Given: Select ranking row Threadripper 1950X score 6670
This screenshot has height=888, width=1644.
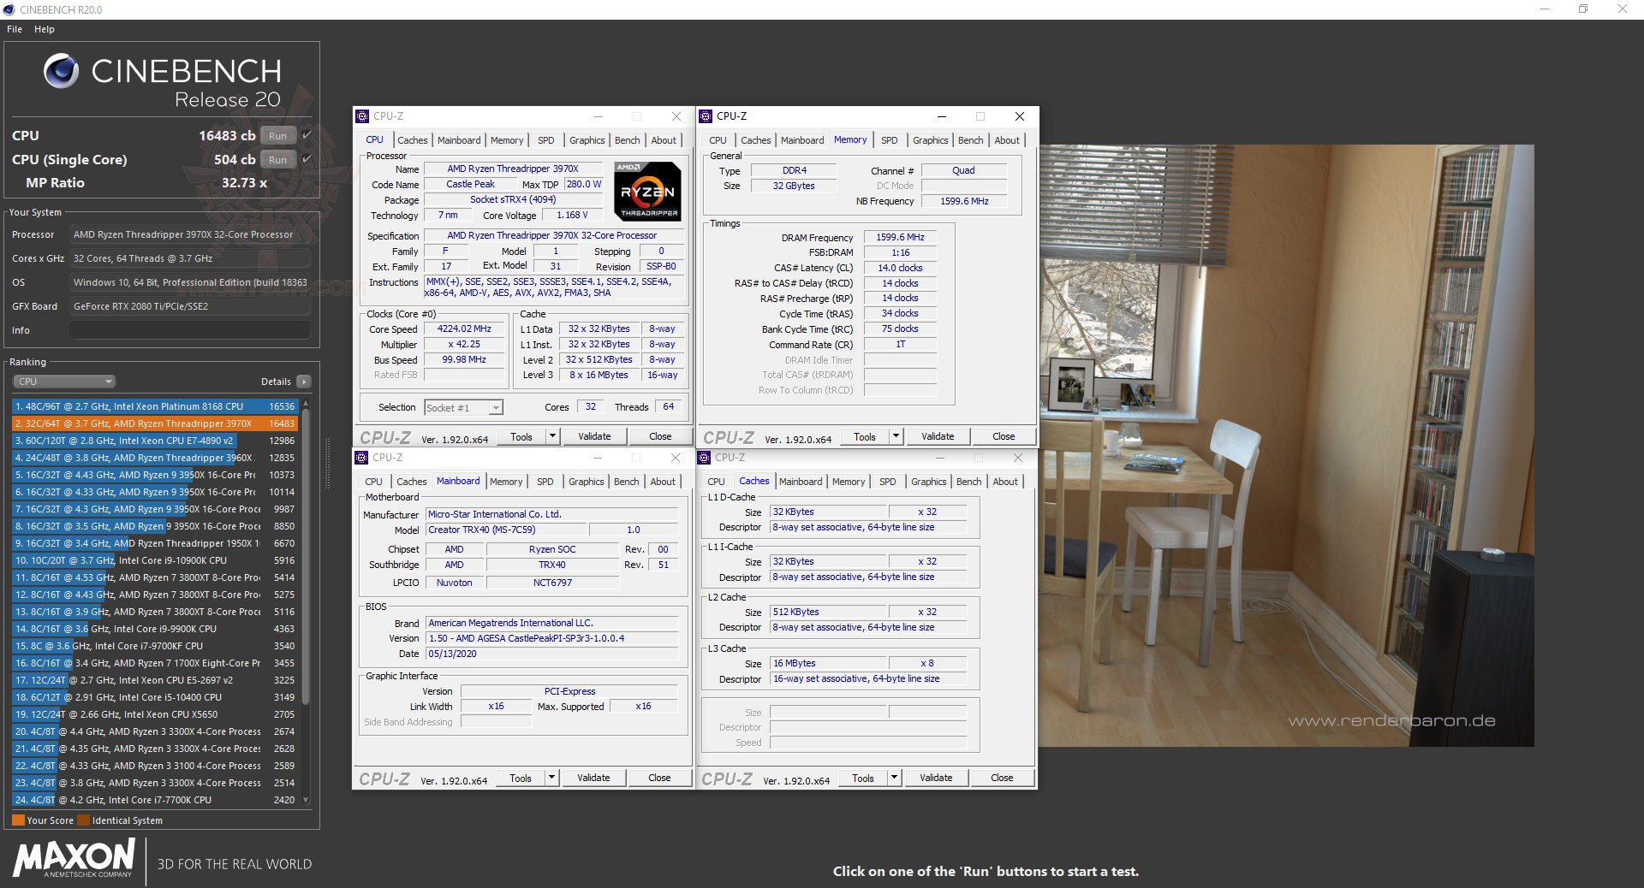Looking at the screenshot, I should point(155,543).
